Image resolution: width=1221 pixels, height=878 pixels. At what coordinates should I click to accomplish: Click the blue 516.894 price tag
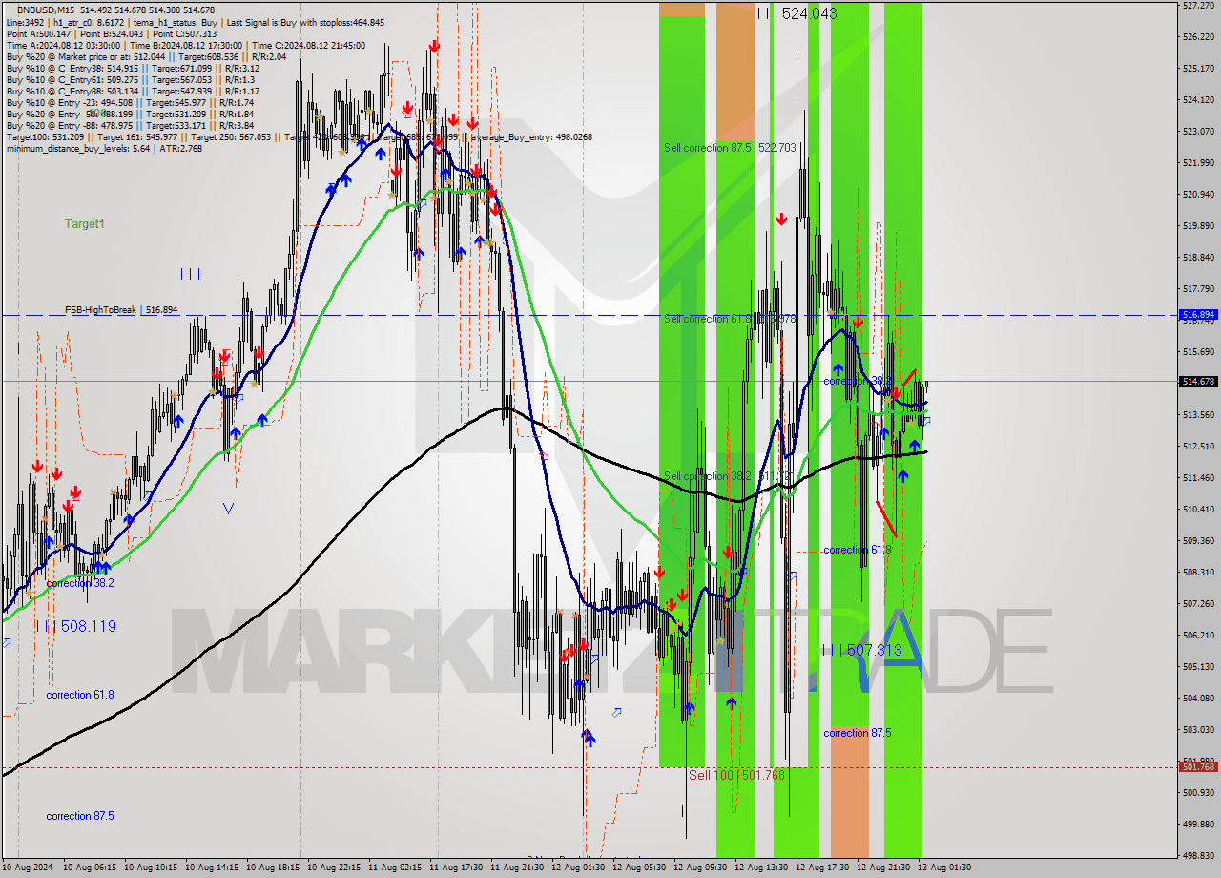pyautogui.click(x=1198, y=314)
